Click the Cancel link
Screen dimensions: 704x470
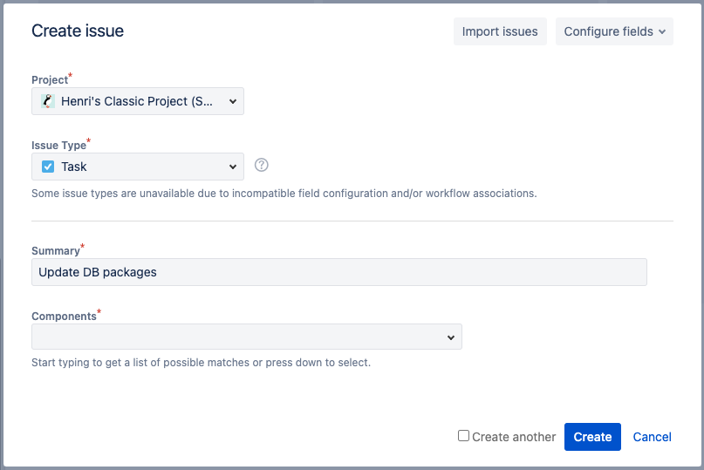pos(652,437)
